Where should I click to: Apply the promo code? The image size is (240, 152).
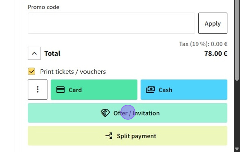click(x=212, y=23)
